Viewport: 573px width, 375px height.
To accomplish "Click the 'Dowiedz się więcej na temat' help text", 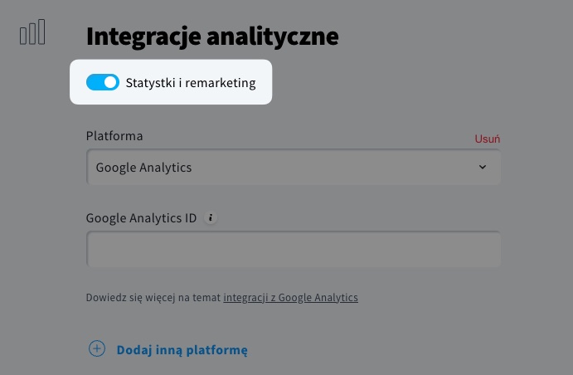I will tap(153, 297).
